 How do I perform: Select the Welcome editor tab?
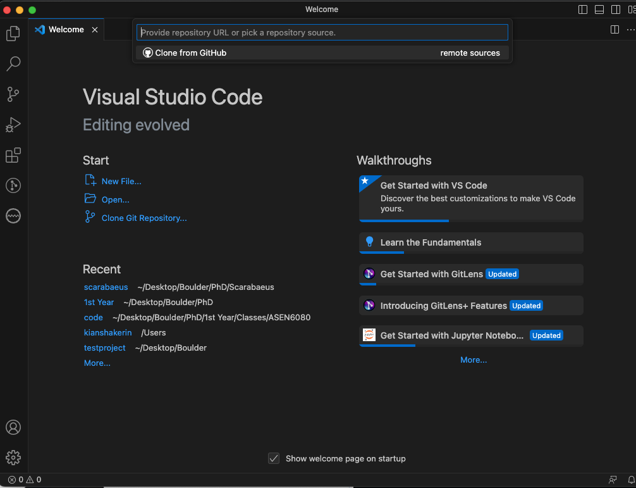pos(66,30)
